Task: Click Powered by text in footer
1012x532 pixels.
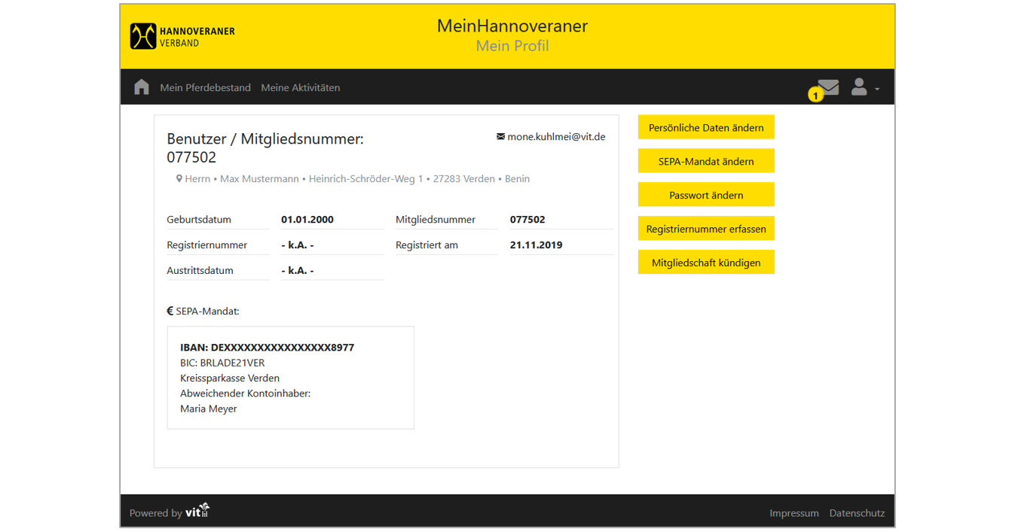Action: [x=155, y=513]
